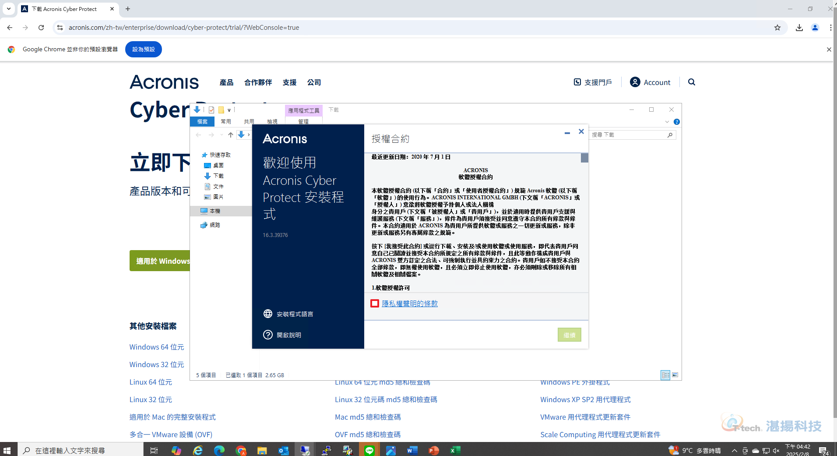Click Properties checkmark icon in Explorer quick access toolbar

click(x=211, y=110)
